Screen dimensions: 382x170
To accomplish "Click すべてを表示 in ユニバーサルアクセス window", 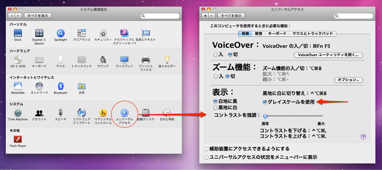I will pyautogui.click(x=231, y=16).
